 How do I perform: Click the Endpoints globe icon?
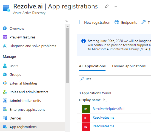click(x=117, y=22)
